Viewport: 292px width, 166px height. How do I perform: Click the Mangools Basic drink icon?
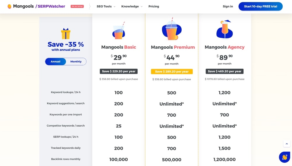click(x=119, y=31)
